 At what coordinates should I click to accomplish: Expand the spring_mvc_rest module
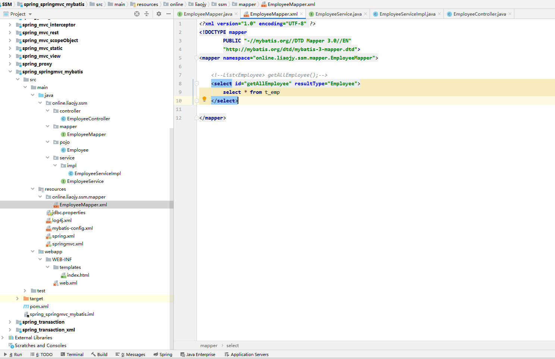tap(10, 32)
